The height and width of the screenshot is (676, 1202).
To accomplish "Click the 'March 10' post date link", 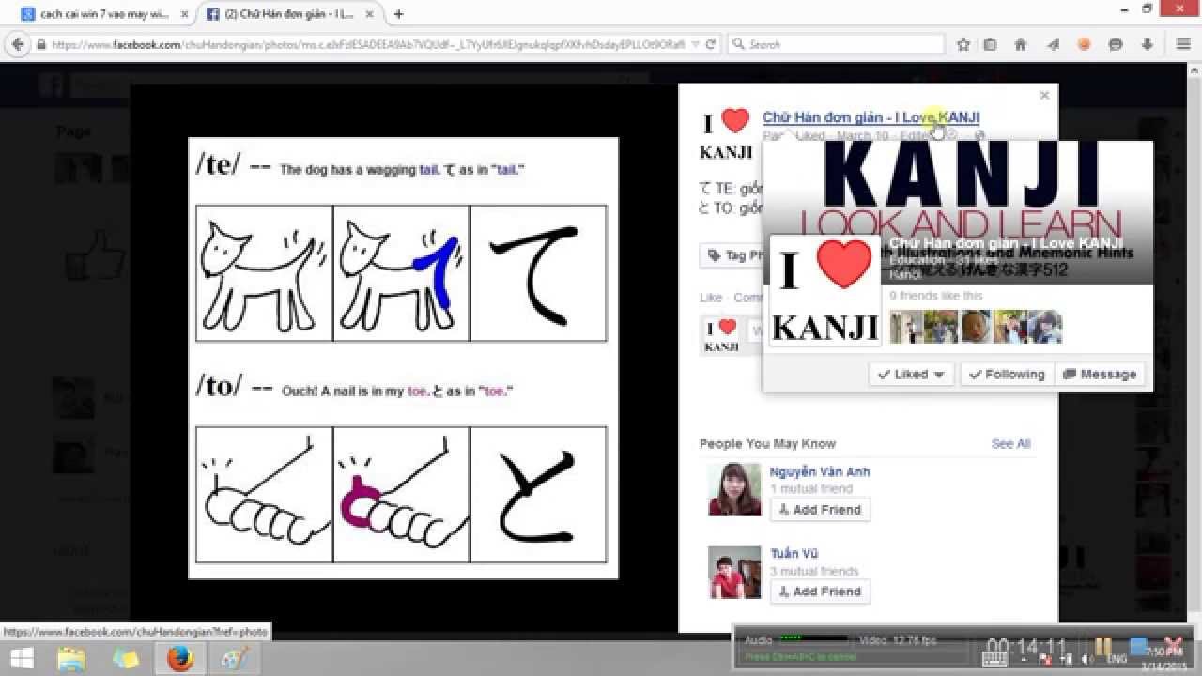I will [862, 136].
